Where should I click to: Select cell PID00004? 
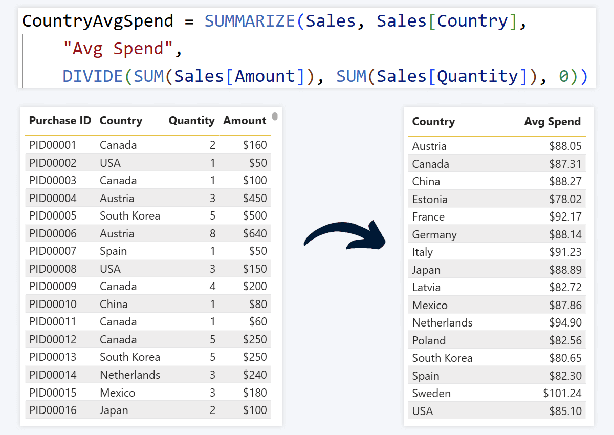coord(53,198)
